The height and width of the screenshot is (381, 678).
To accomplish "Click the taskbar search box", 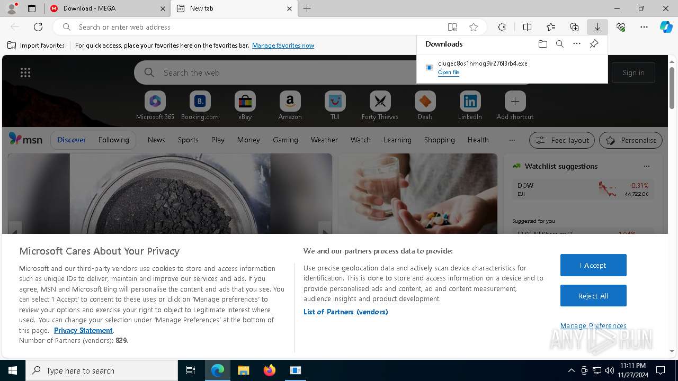I will pyautogui.click(x=102, y=370).
